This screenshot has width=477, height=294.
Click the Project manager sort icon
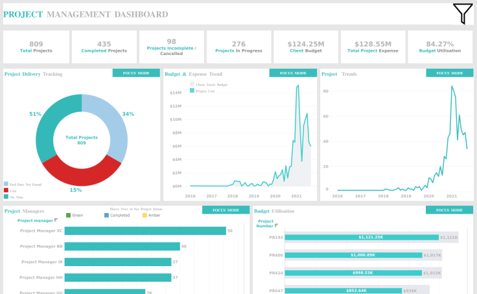[56, 220]
